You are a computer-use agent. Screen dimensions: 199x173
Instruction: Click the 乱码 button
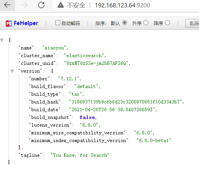pos(192,23)
